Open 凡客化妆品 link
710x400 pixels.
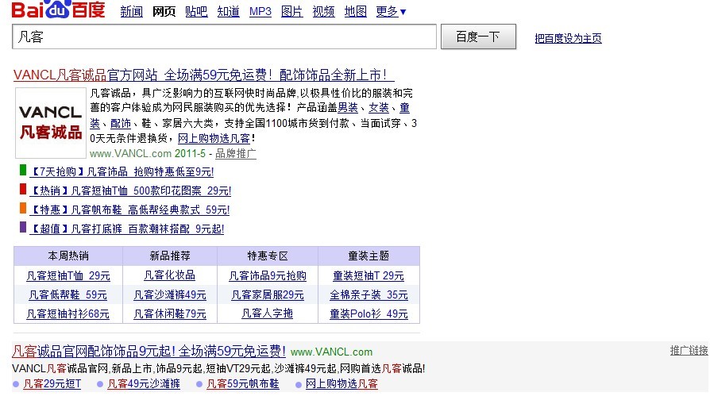point(170,275)
